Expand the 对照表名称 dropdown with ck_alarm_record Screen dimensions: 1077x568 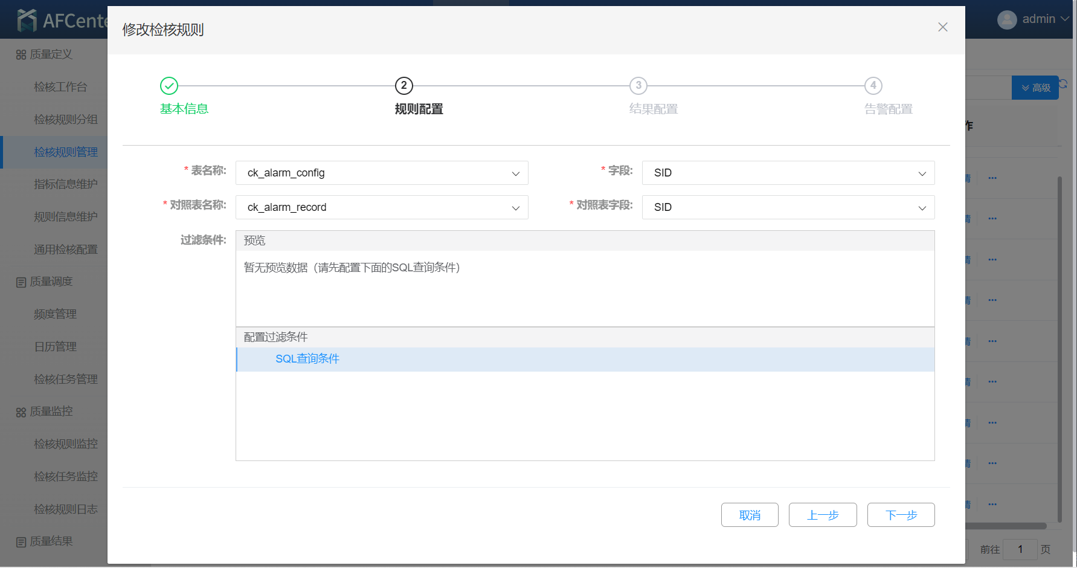click(x=382, y=207)
